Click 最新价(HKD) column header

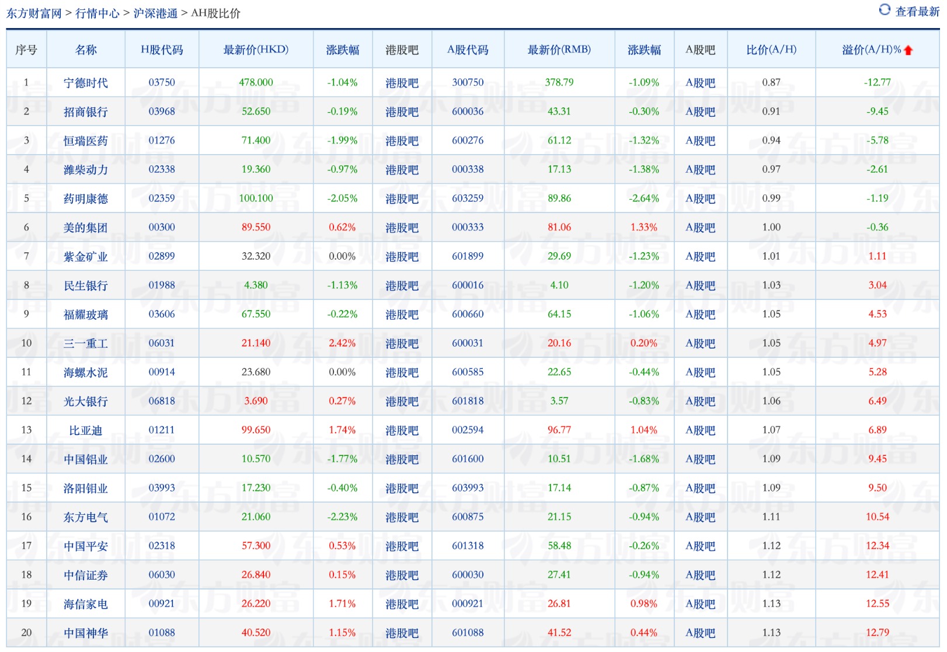tap(256, 50)
